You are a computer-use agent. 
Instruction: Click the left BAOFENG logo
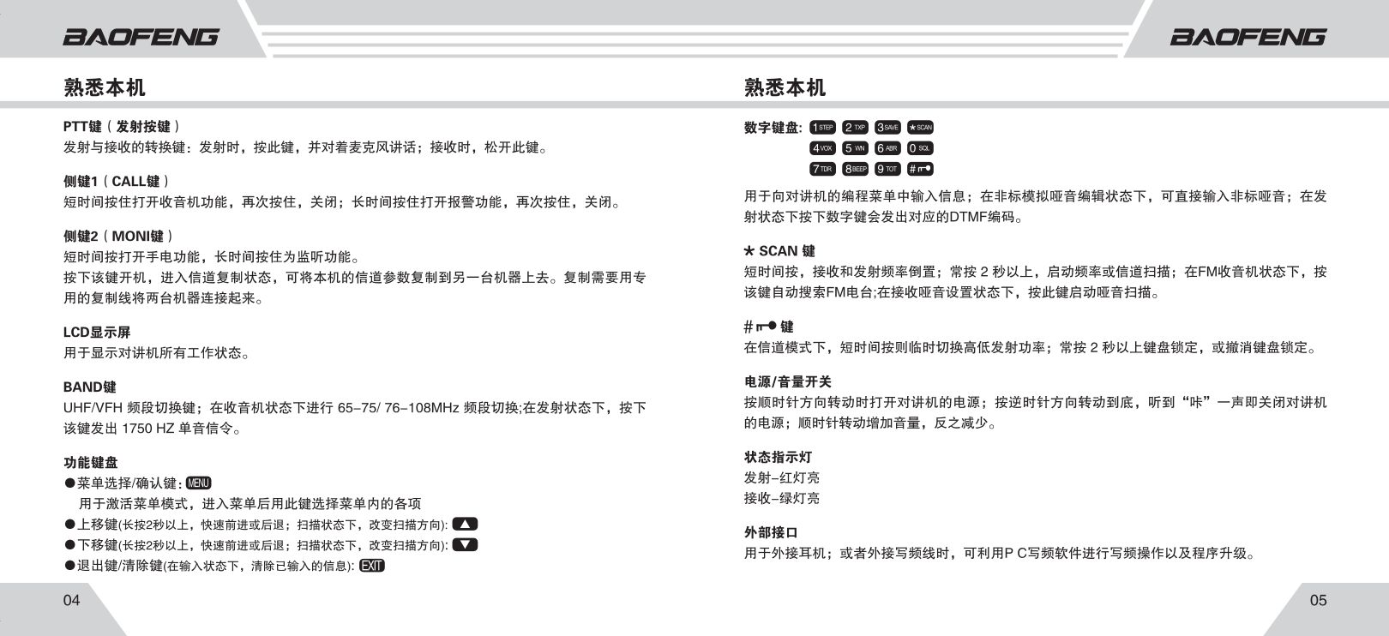tap(141, 37)
